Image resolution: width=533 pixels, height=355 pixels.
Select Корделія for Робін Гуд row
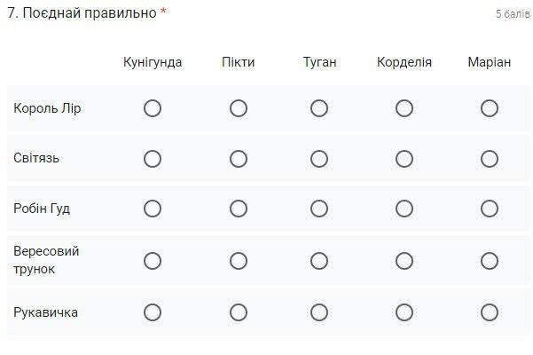pos(404,209)
